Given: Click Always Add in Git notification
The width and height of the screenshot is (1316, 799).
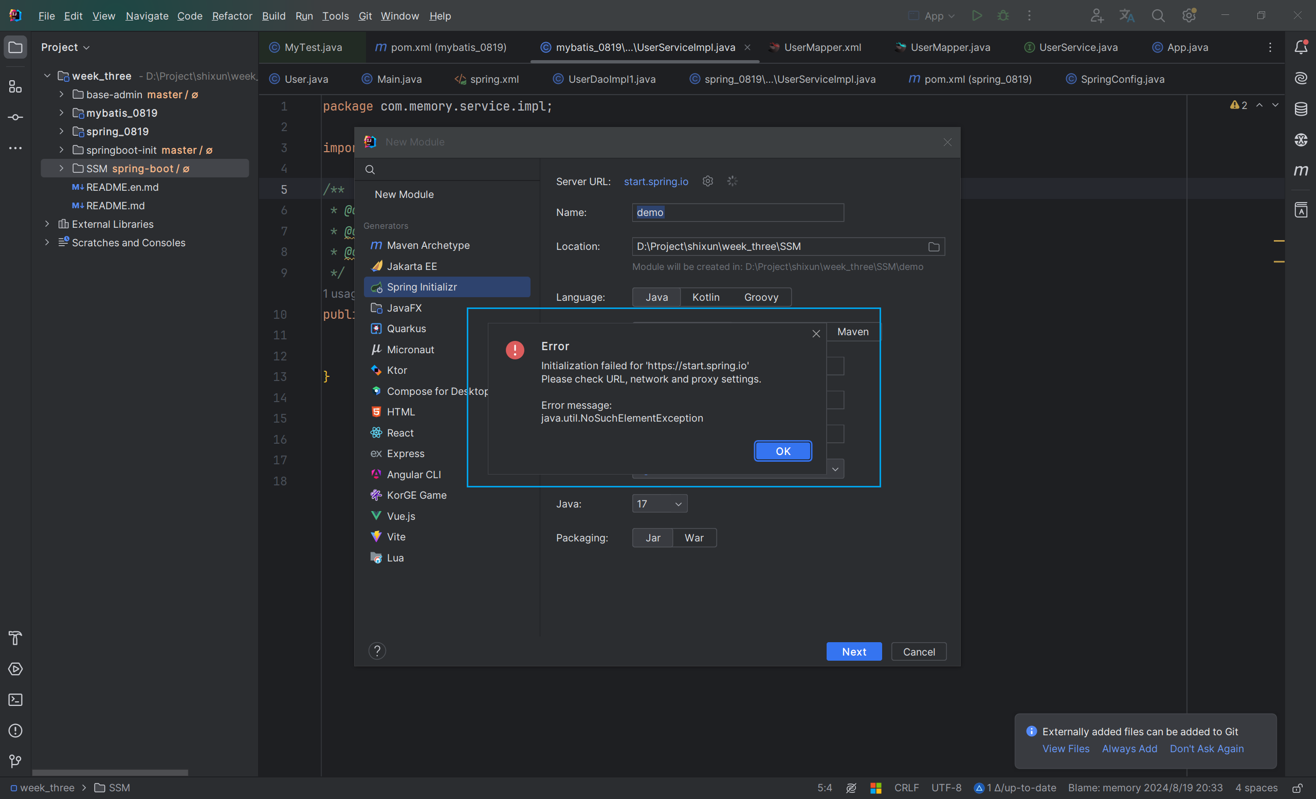Looking at the screenshot, I should tap(1129, 749).
